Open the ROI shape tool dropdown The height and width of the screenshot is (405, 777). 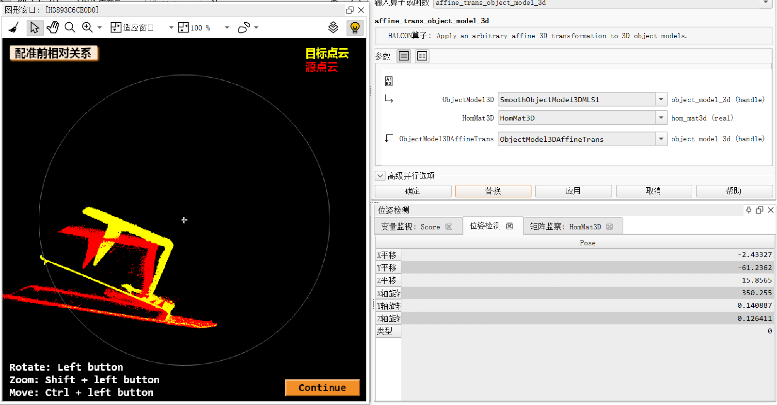pyautogui.click(x=256, y=28)
